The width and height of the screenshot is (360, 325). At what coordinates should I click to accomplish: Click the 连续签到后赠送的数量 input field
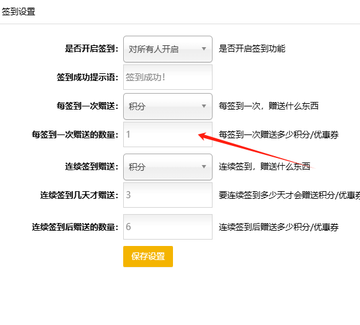coord(168,227)
